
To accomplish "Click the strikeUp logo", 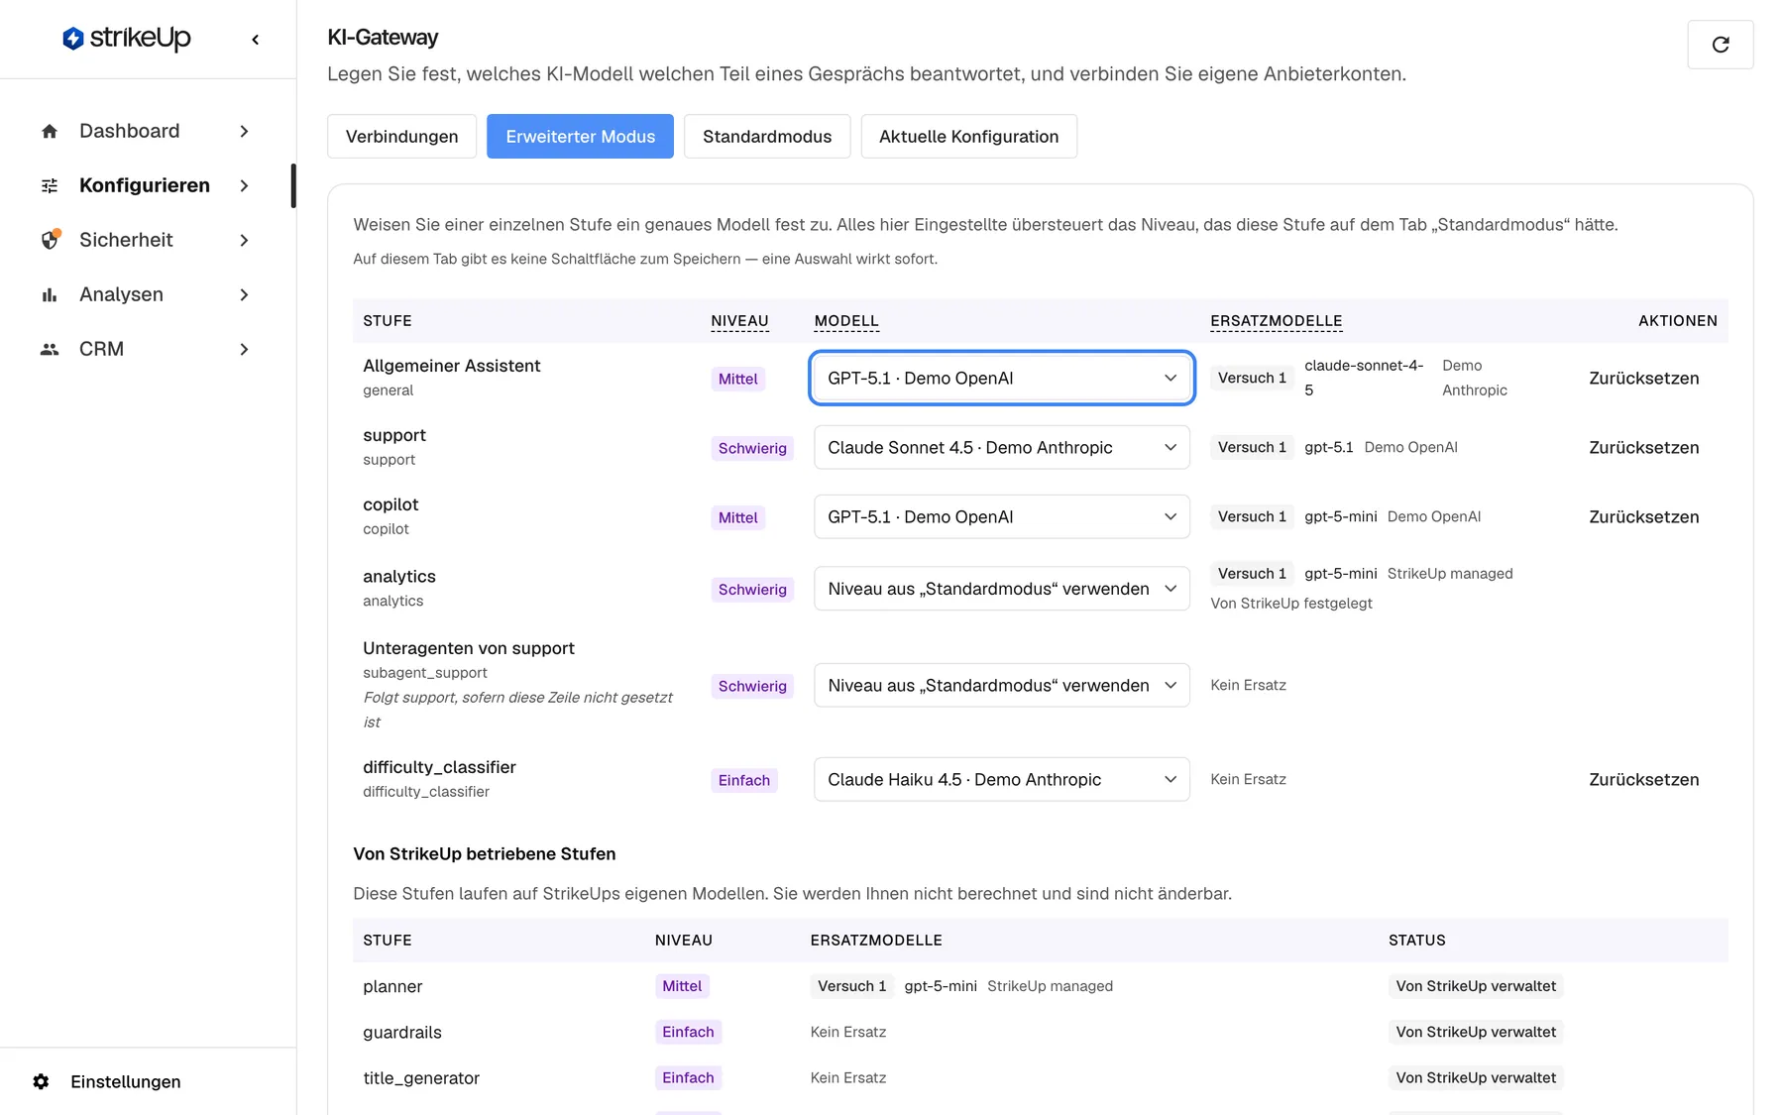I will (x=127, y=39).
